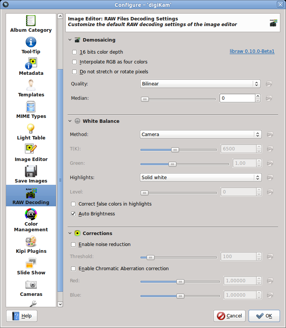286x328 pixels.
Task: Confirm settings with OK button
Action: tap(264, 316)
